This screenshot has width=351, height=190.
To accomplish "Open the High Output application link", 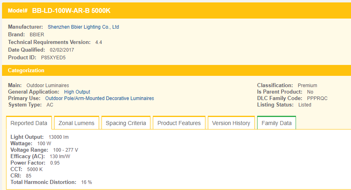I will tap(77, 92).
